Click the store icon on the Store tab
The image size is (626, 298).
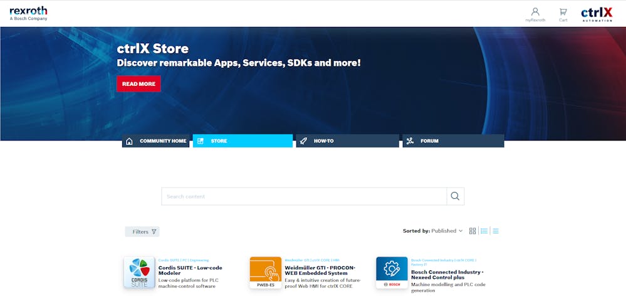point(201,141)
